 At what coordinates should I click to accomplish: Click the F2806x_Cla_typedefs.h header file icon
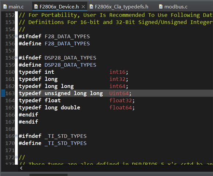tap(91, 7)
